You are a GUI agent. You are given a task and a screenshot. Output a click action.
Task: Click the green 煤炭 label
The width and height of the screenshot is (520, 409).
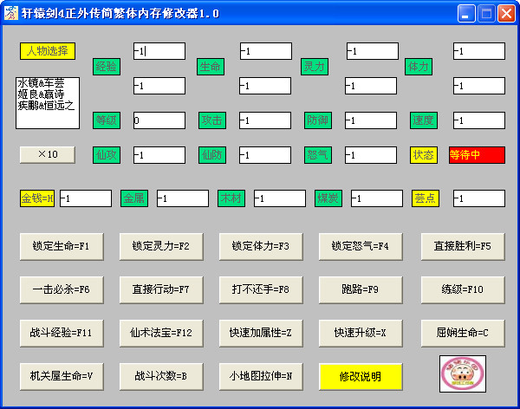[328, 198]
